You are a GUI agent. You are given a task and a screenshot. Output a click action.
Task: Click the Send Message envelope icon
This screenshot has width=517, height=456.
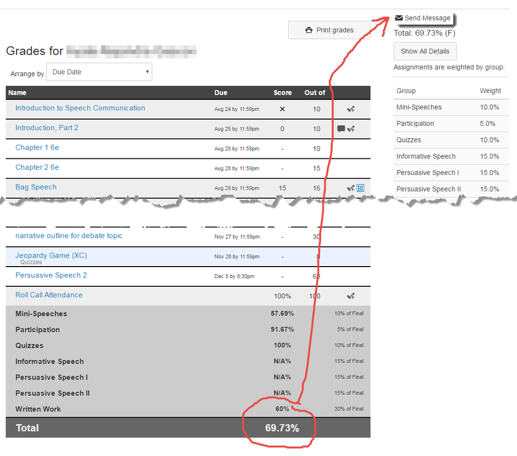(399, 18)
